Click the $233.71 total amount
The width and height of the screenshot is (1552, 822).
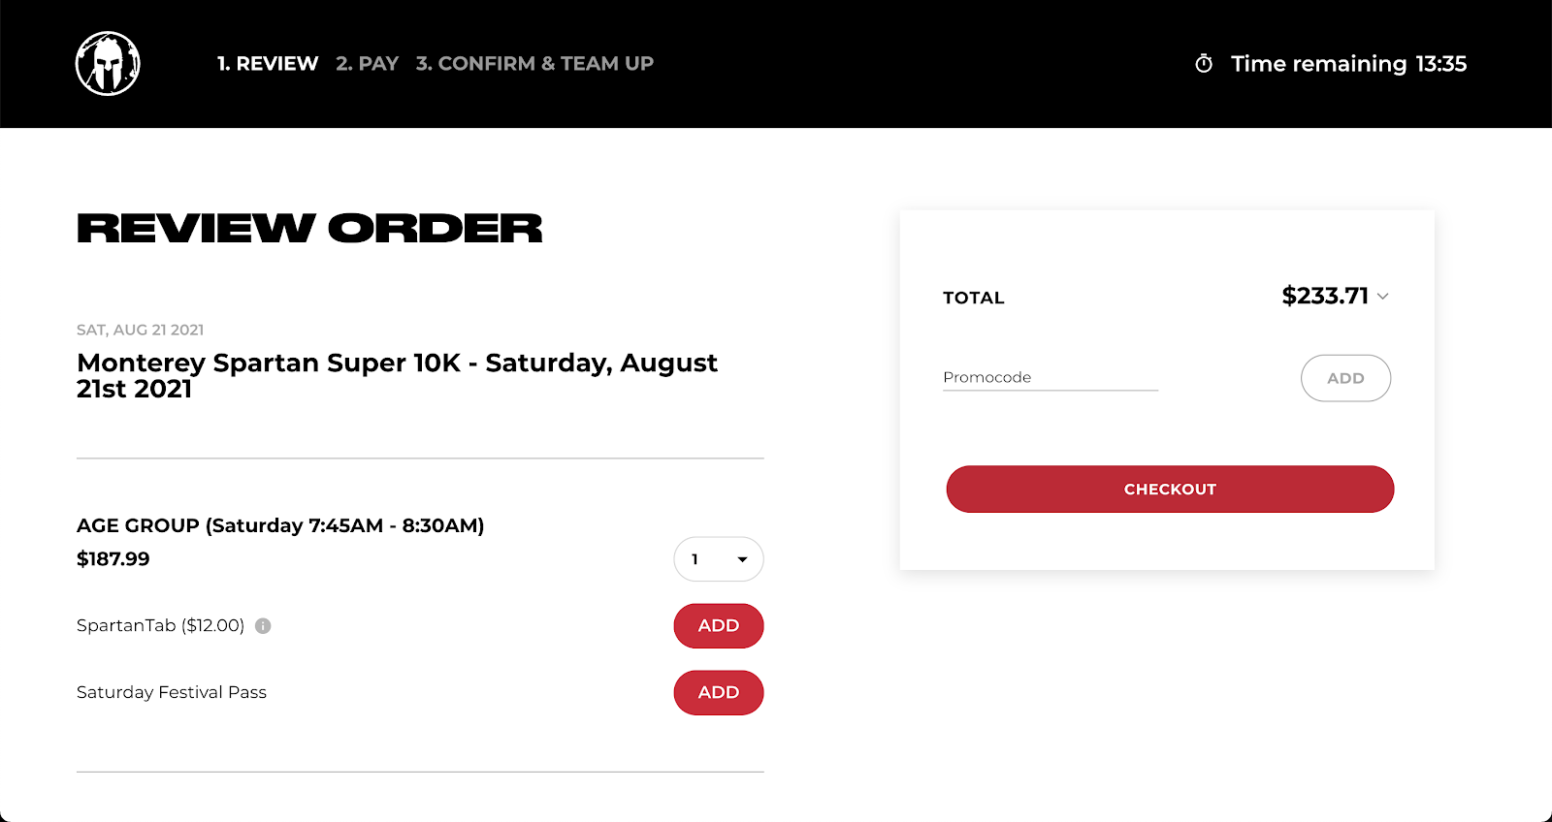1324,296
